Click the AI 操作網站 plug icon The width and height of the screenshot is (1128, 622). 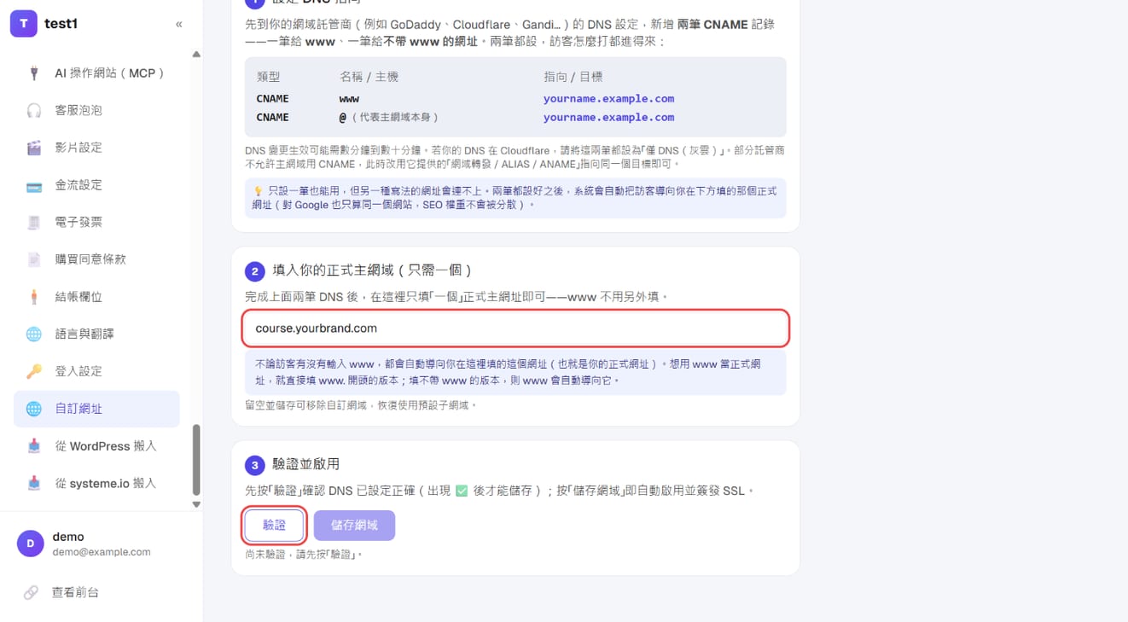pos(34,73)
